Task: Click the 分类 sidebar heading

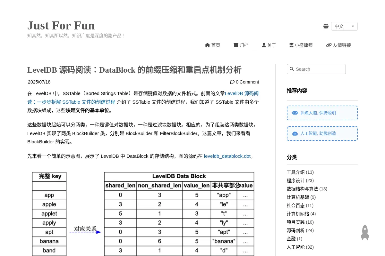Action: point(292,157)
